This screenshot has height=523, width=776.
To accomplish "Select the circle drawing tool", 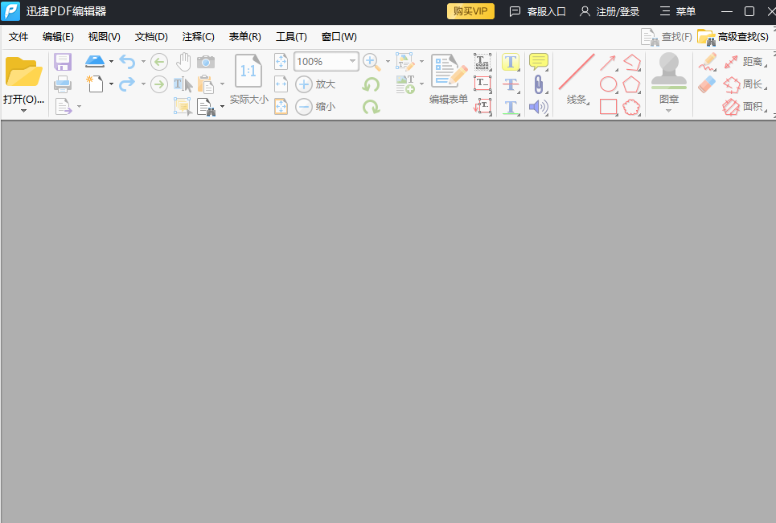I will 609,84.
